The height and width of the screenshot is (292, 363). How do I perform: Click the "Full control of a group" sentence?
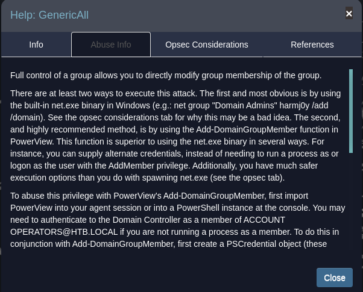58,76
